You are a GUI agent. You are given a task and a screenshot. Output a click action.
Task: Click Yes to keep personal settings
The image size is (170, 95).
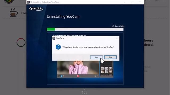tap(96, 57)
